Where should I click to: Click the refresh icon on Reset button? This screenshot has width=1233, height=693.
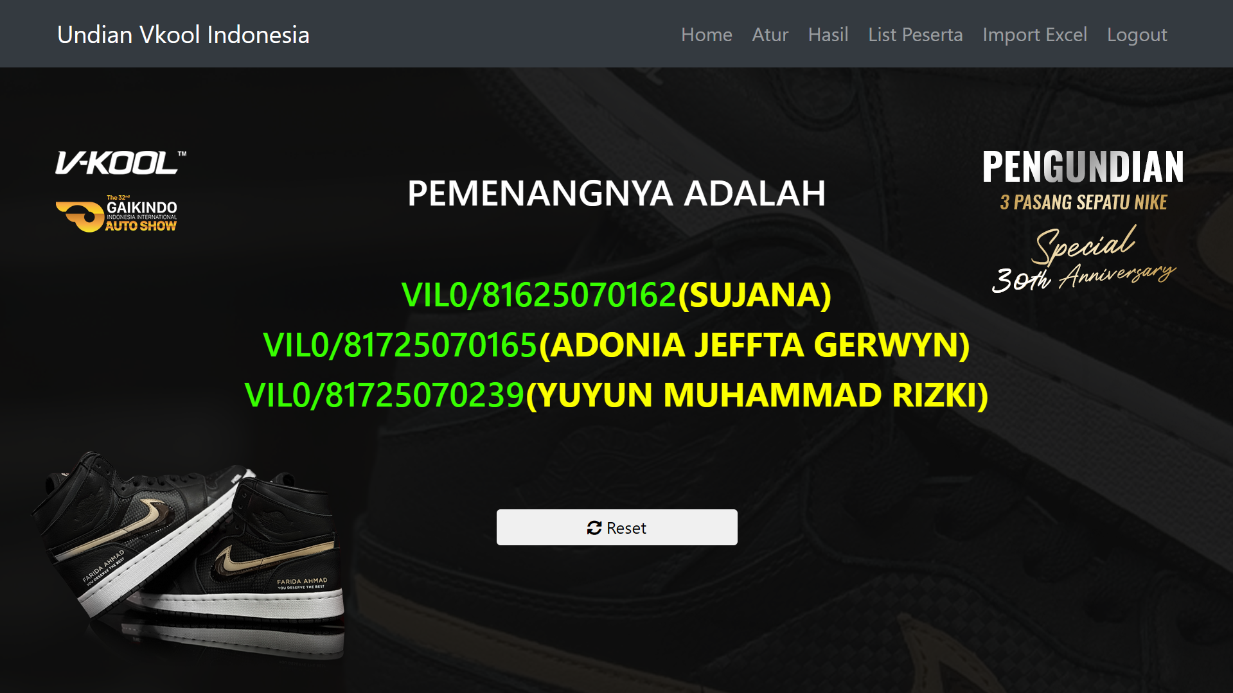[x=594, y=528]
